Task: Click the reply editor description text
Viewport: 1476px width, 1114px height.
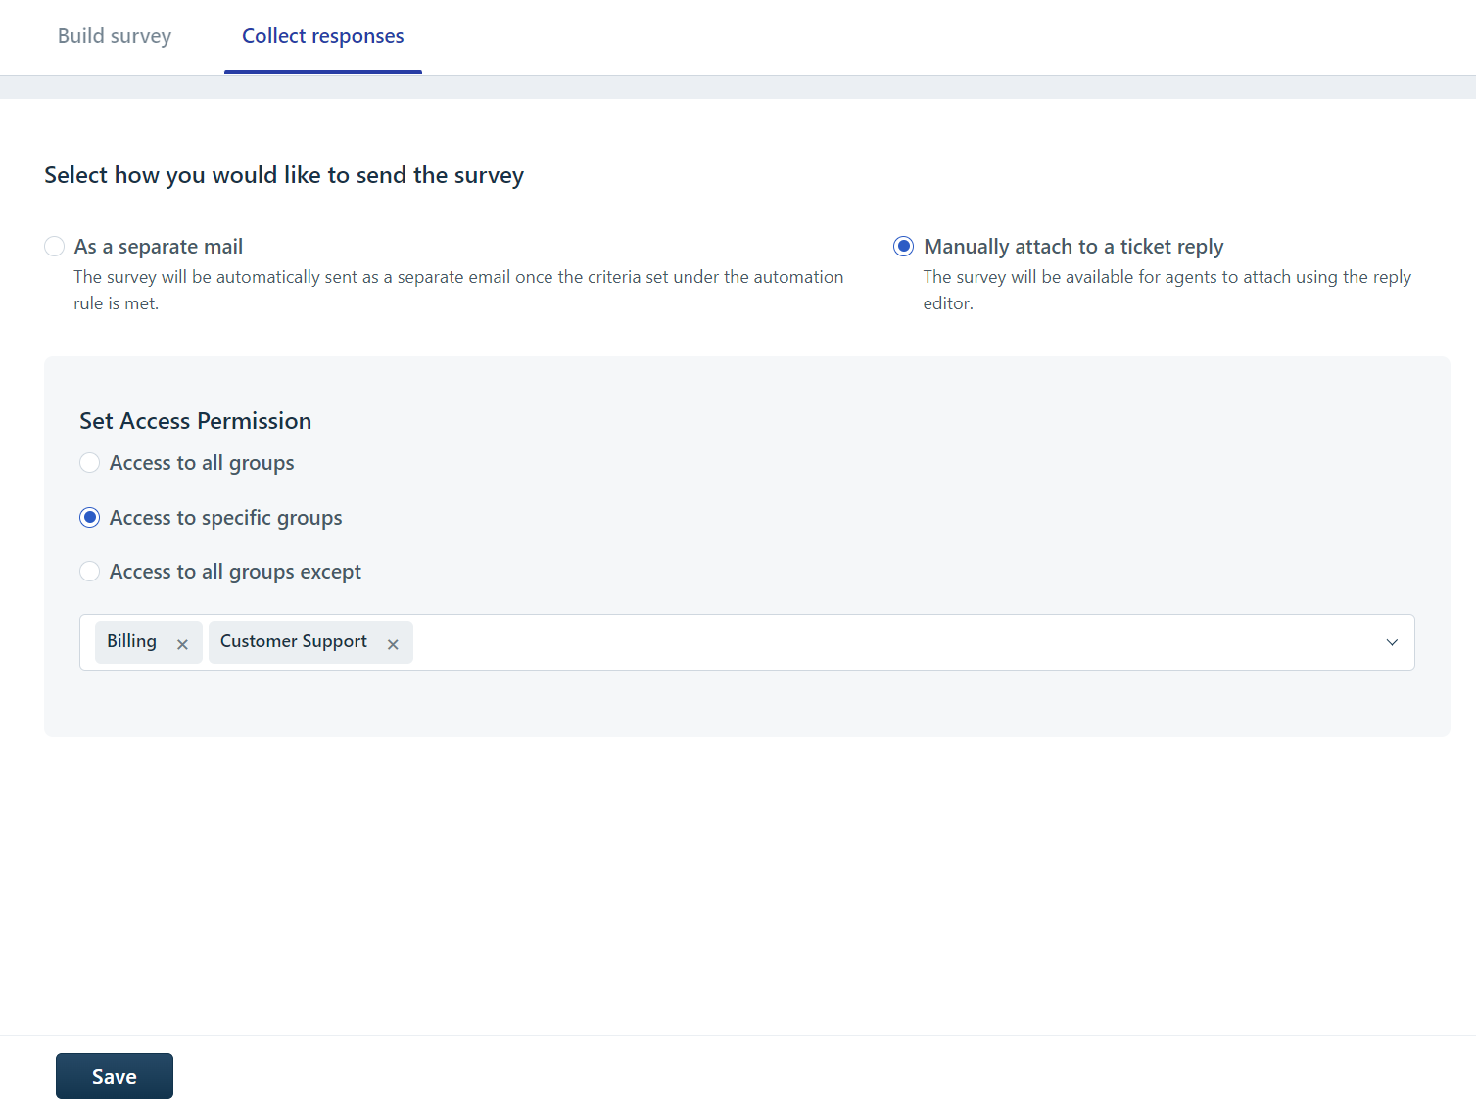Action: (x=1167, y=290)
